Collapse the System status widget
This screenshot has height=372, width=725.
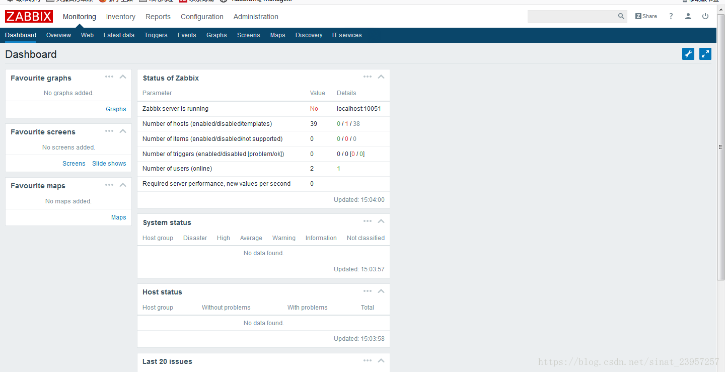pos(381,221)
